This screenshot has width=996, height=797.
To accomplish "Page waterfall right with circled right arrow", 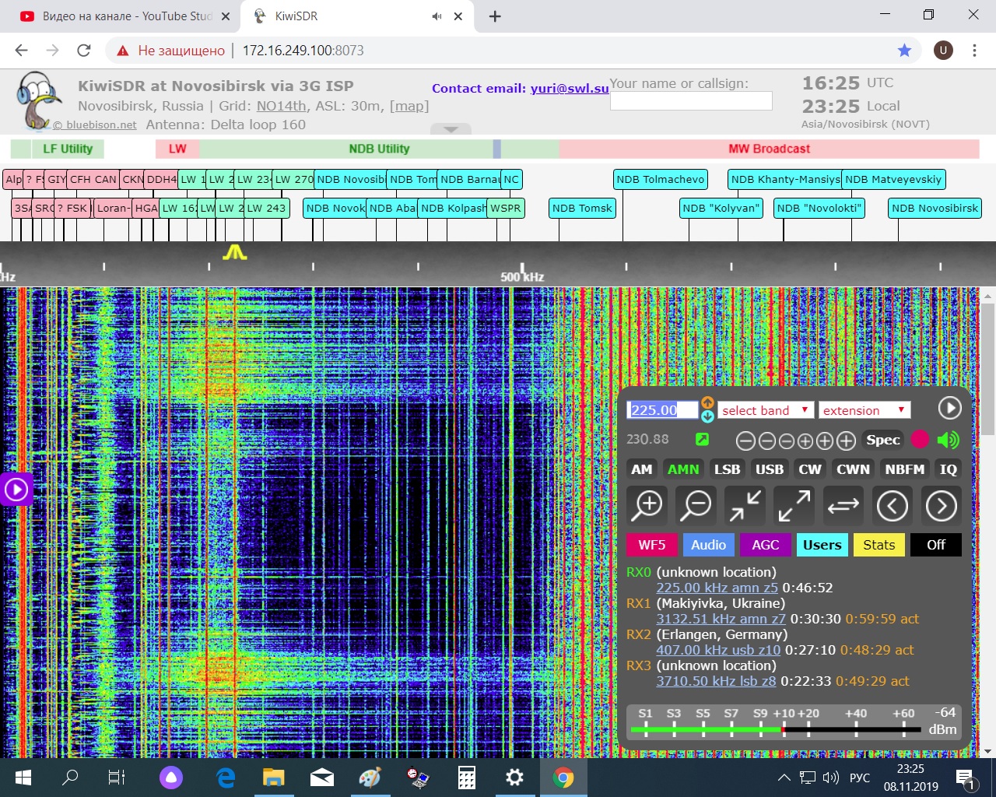I will click(x=941, y=506).
